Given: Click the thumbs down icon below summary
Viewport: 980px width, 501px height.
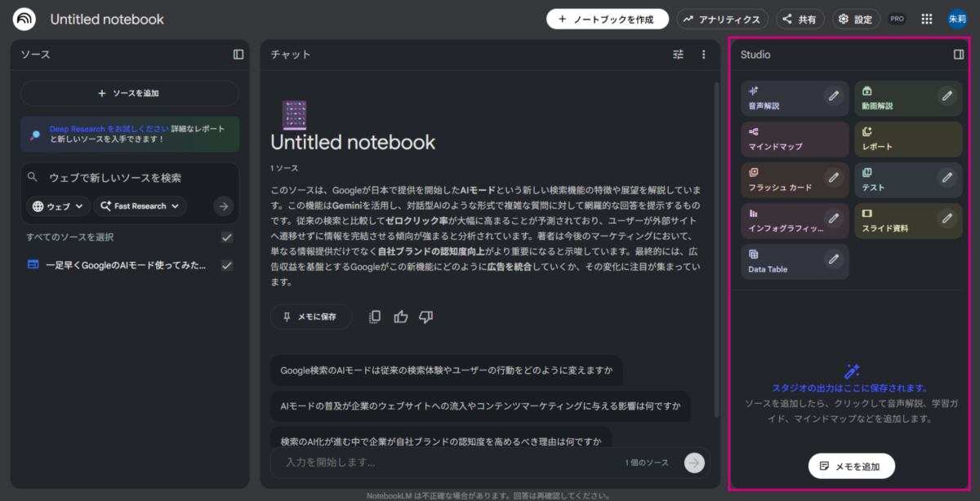Looking at the screenshot, I should [x=425, y=317].
